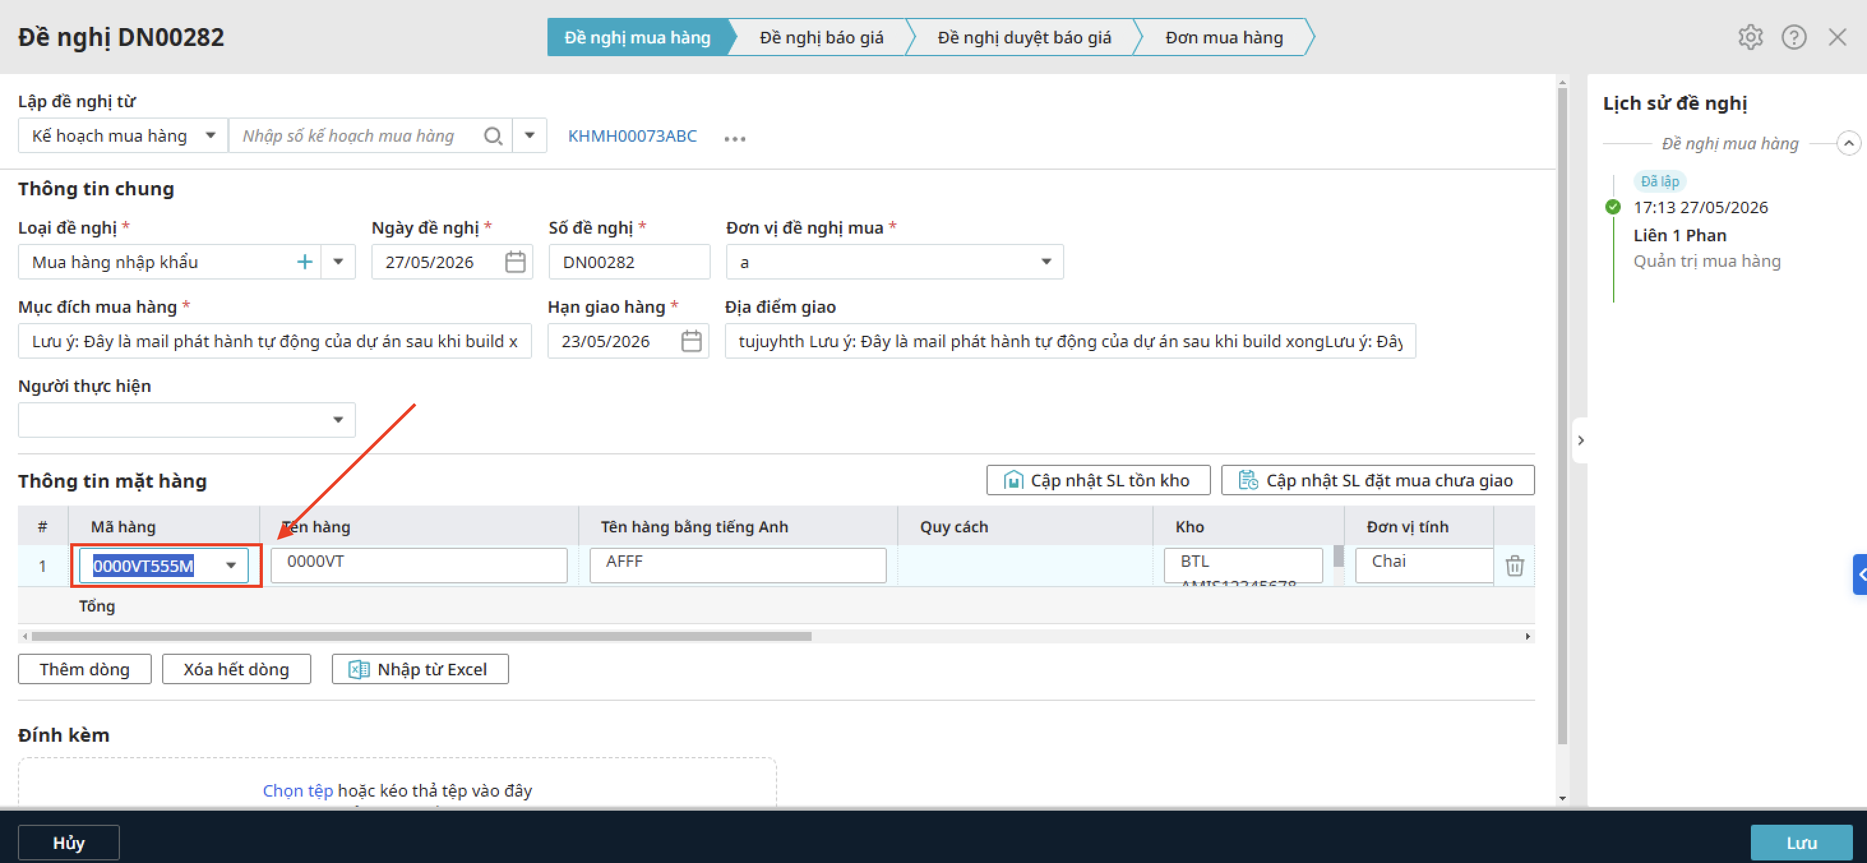Click down arrow of form vertical scrollbar
This screenshot has width=1867, height=863.
coord(1562,798)
